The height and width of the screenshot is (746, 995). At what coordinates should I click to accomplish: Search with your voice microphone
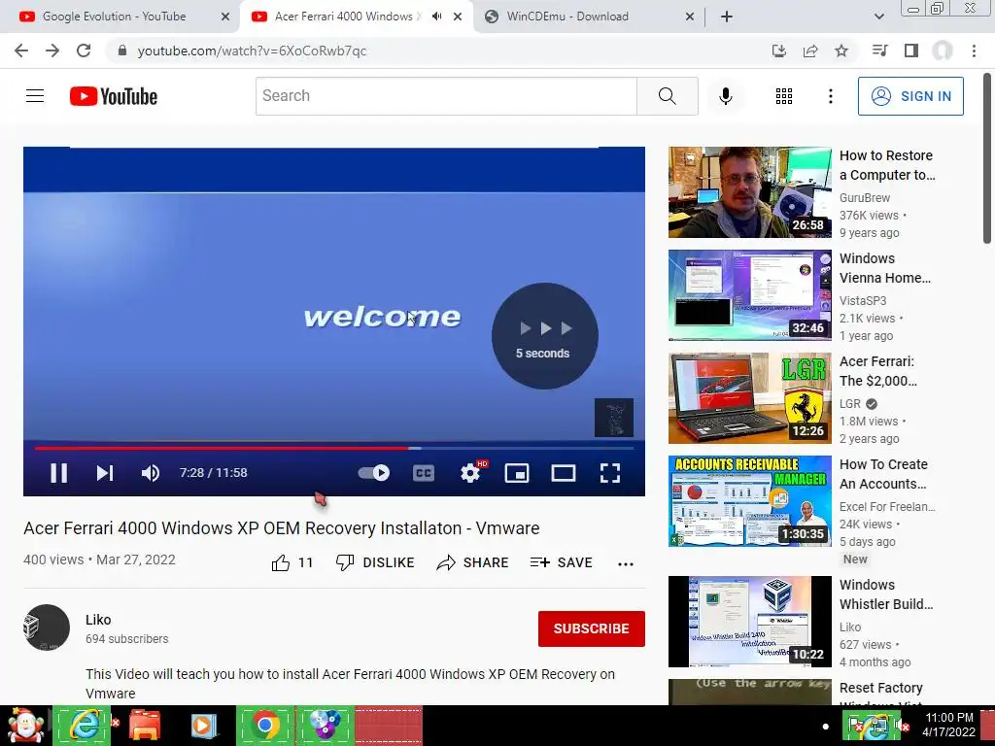[x=725, y=96]
